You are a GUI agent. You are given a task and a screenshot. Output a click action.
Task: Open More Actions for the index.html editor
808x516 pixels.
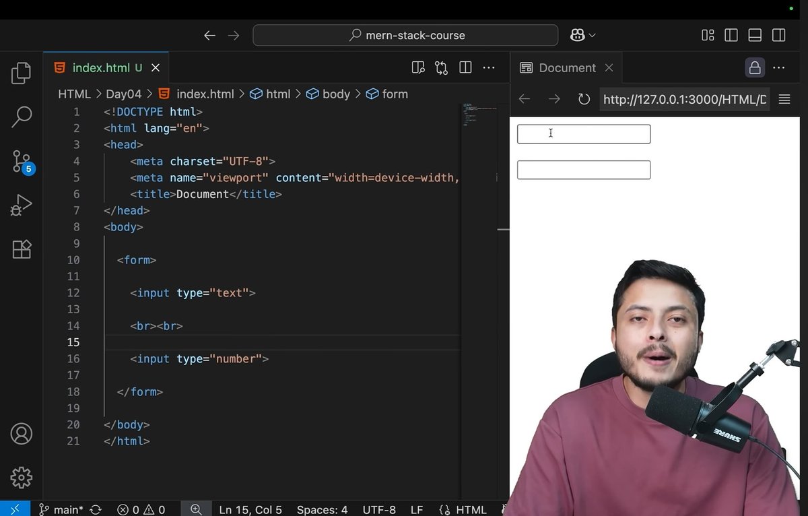click(489, 67)
